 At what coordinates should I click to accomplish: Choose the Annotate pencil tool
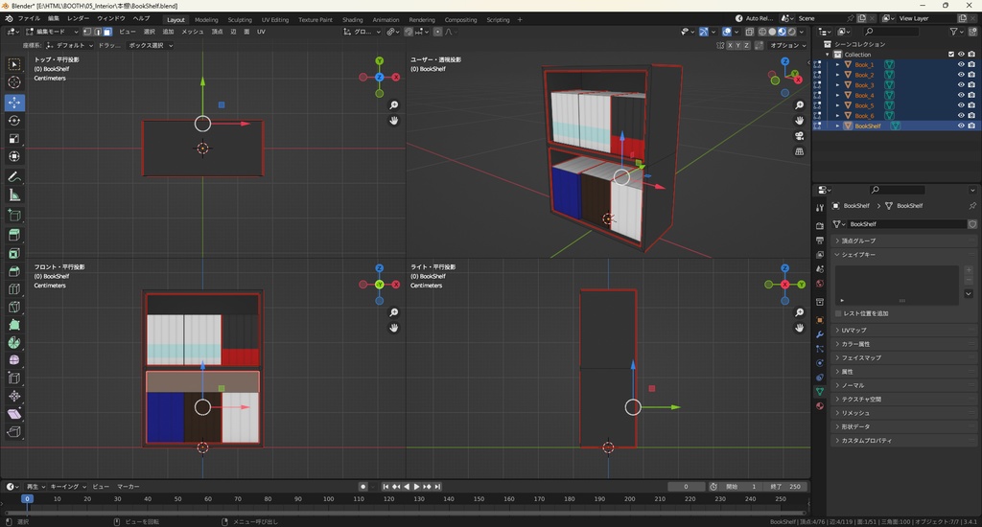(14, 177)
